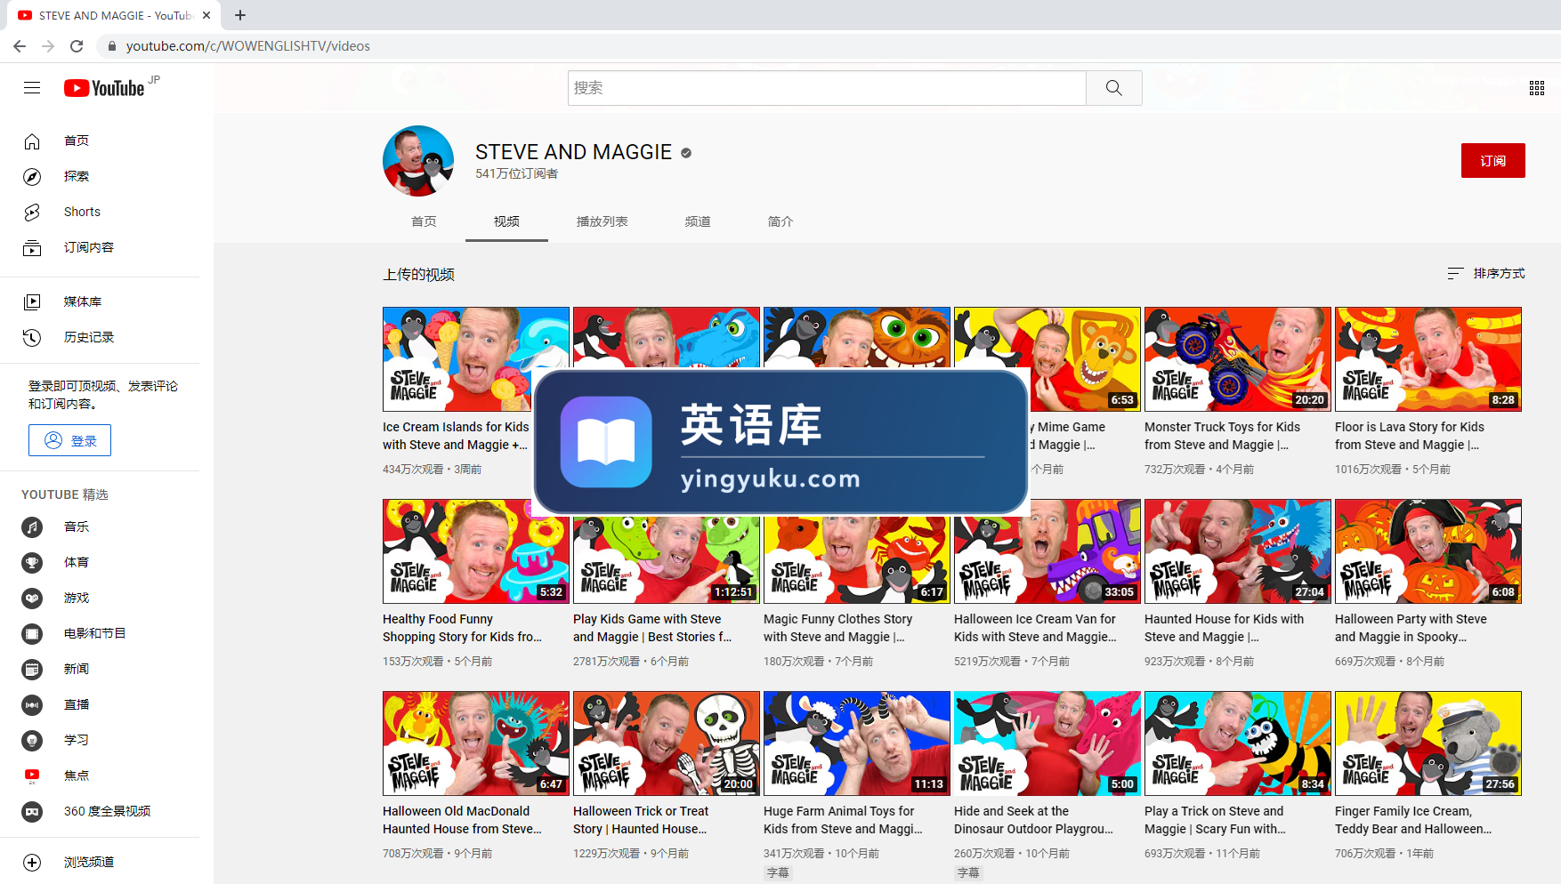1561x884 pixels.
Task: Open Huge Farm Animal Toys 11:13 thumbnail
Action: [x=857, y=743]
